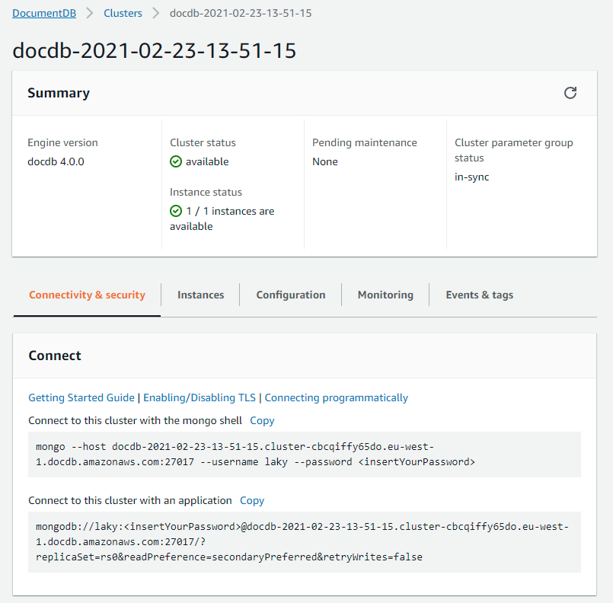Click the Summary heading
Viewport: 613px width, 603px height.
[59, 93]
